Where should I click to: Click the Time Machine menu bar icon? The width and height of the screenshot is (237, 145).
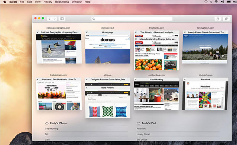point(206,2)
